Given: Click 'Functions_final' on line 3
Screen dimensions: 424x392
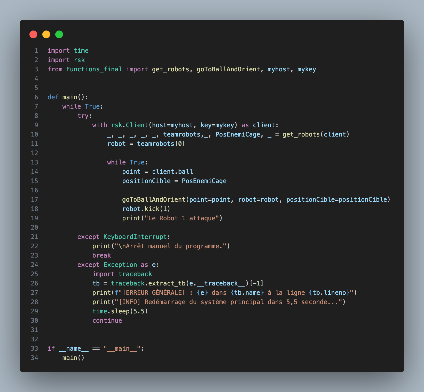Looking at the screenshot, I should (x=94, y=69).
